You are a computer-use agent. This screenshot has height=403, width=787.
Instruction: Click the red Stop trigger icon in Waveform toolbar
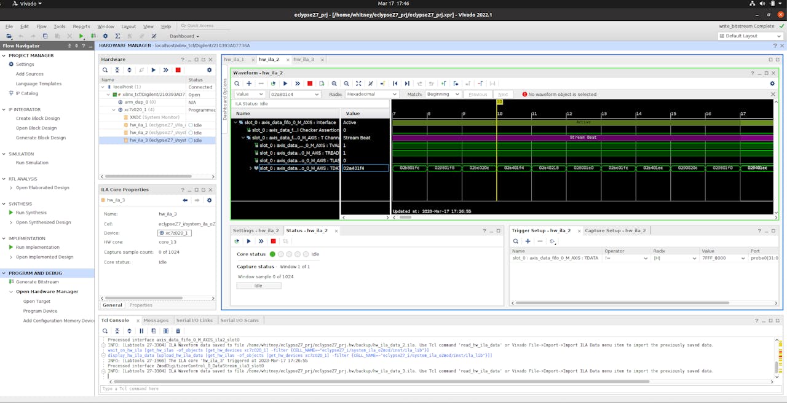(310, 84)
